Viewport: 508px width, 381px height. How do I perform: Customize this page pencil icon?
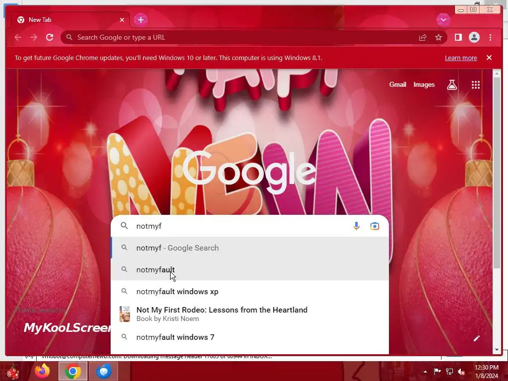pyautogui.click(x=476, y=338)
